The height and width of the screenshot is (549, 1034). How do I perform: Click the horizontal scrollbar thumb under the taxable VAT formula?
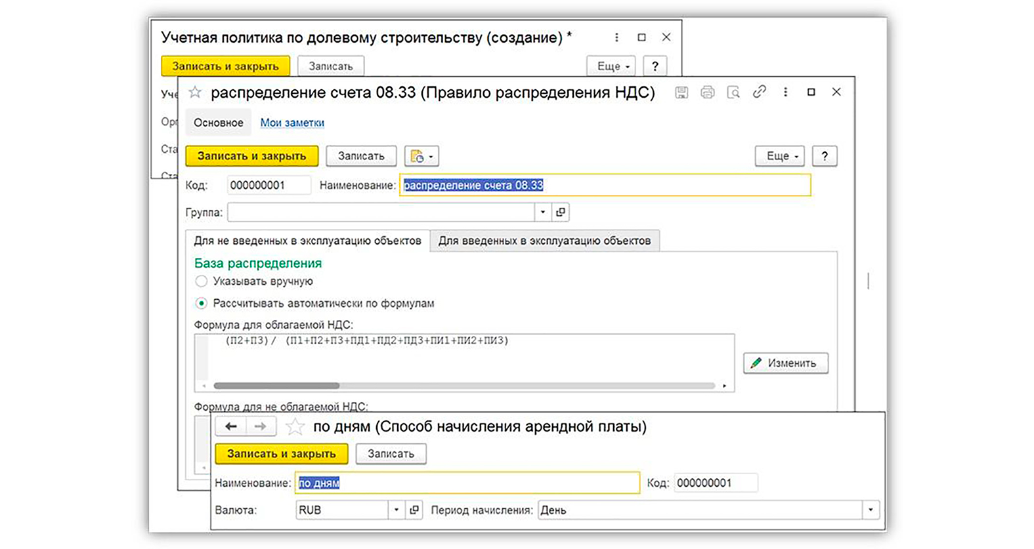point(276,386)
